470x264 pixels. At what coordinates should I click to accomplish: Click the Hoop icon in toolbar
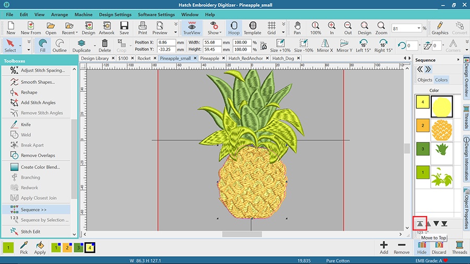[233, 28]
